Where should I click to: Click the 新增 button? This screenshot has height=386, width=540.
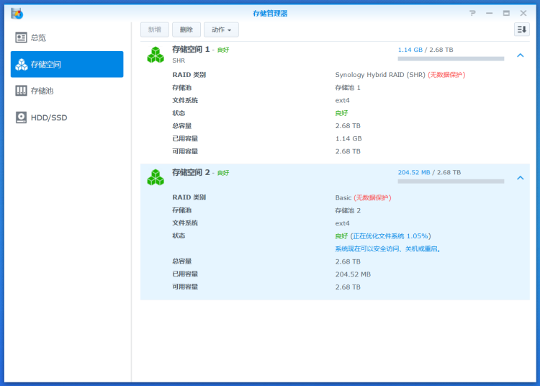(x=155, y=30)
